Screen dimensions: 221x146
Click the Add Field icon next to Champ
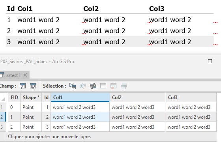23,86
